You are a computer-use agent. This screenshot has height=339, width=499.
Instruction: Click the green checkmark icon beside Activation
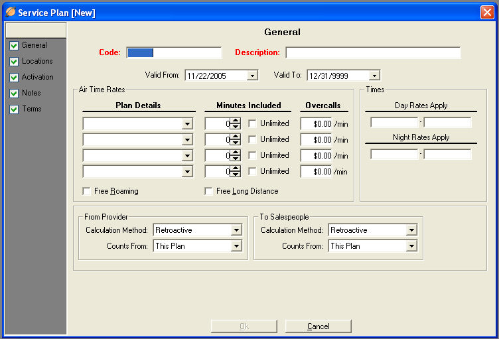[13, 78]
